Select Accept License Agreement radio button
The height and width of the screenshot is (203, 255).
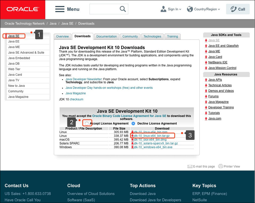coord(87,124)
